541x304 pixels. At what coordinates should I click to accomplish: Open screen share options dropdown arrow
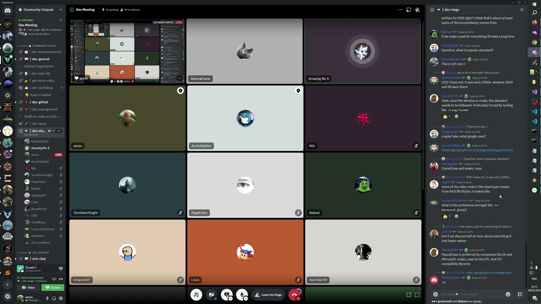pyautogui.click(x=230, y=299)
